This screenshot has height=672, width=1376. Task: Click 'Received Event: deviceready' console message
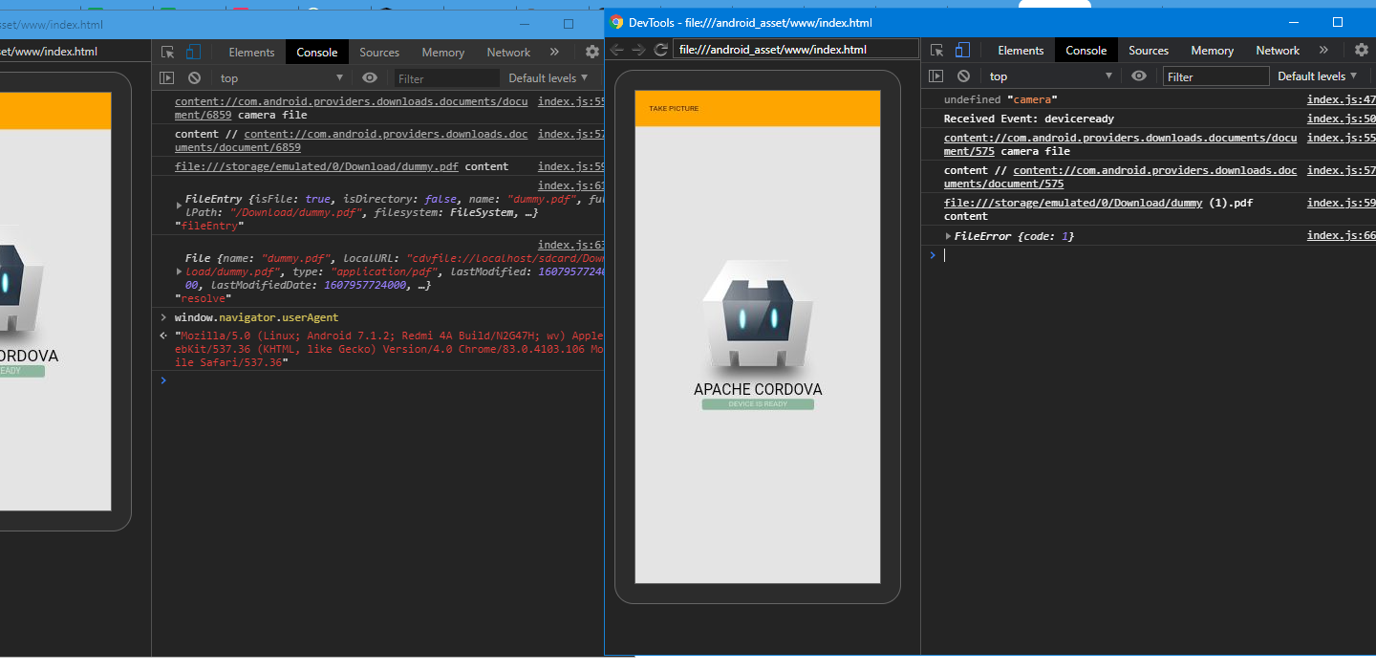[1028, 119]
